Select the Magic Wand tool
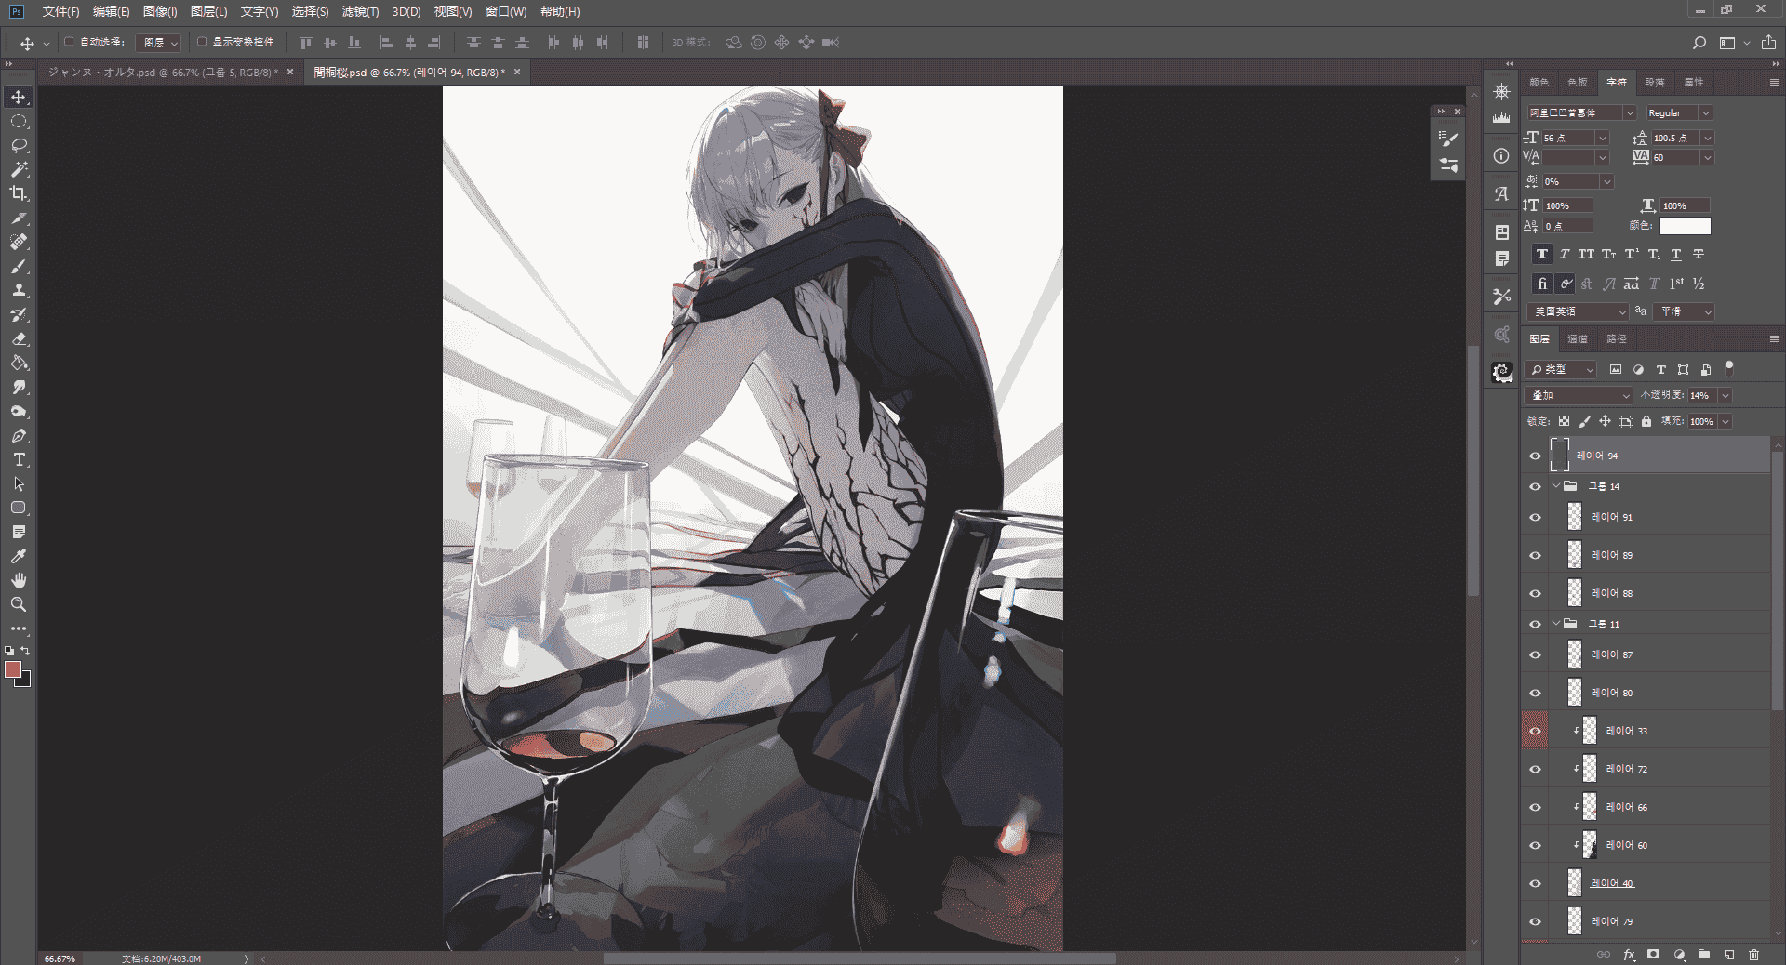Screen dimensions: 1786x965 point(19,170)
